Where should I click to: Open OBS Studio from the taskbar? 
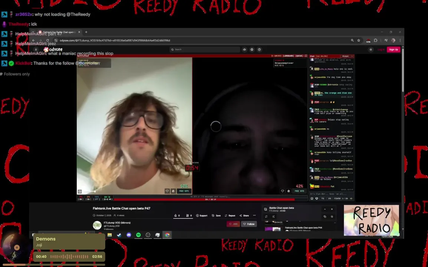point(148,235)
